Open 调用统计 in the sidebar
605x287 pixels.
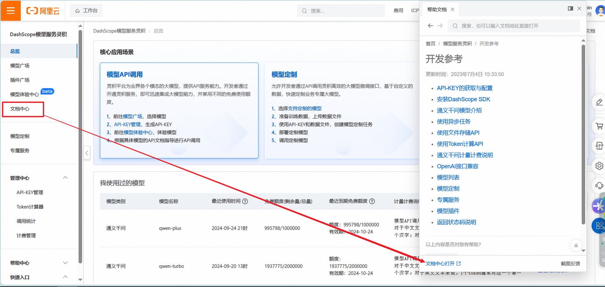pyautogui.click(x=26, y=221)
